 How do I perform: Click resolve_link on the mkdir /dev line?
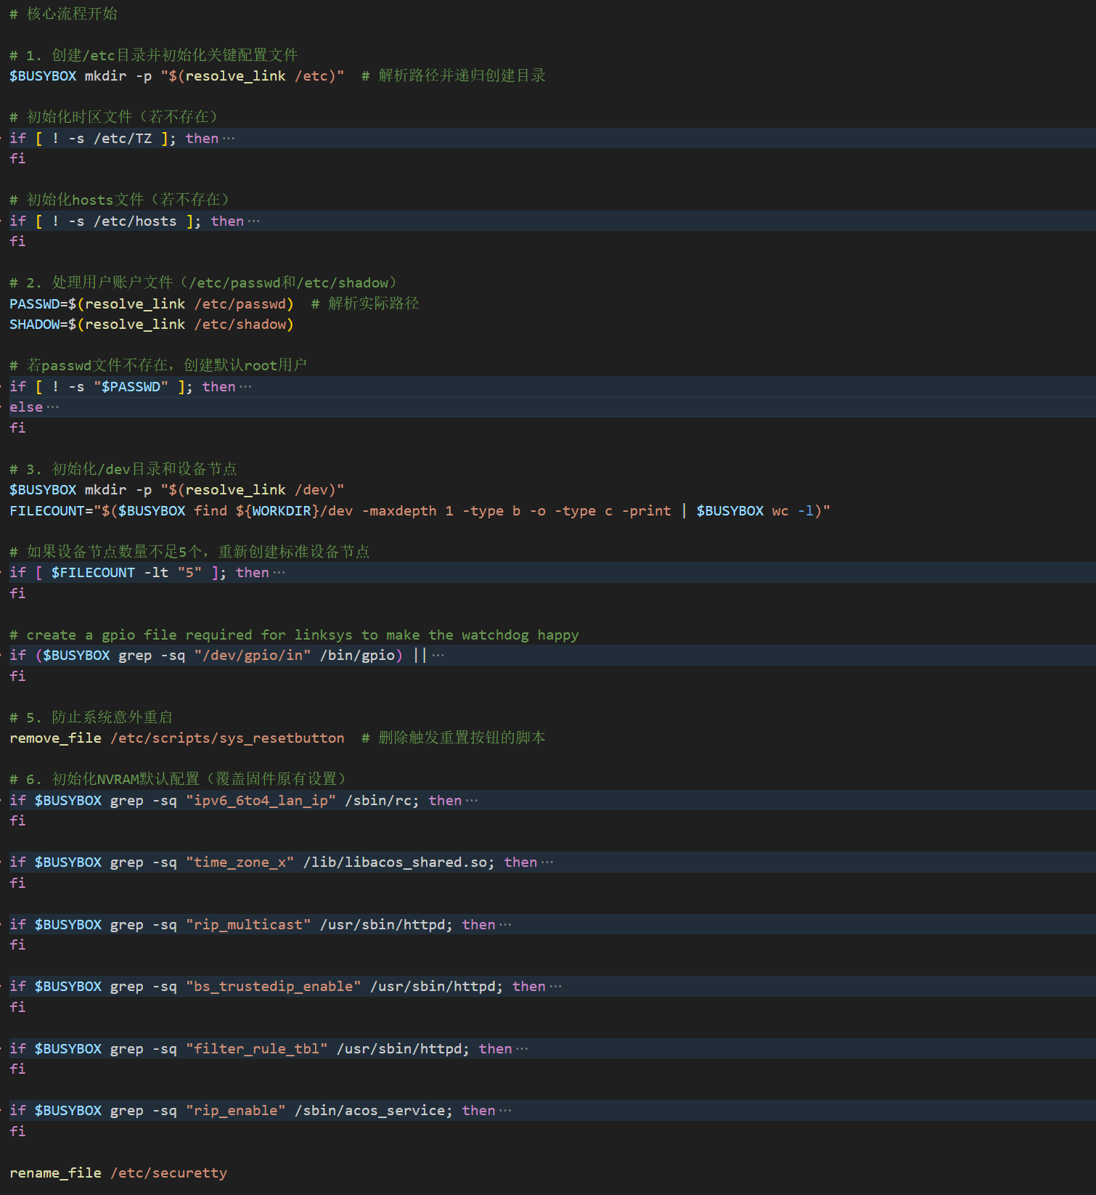236,489
